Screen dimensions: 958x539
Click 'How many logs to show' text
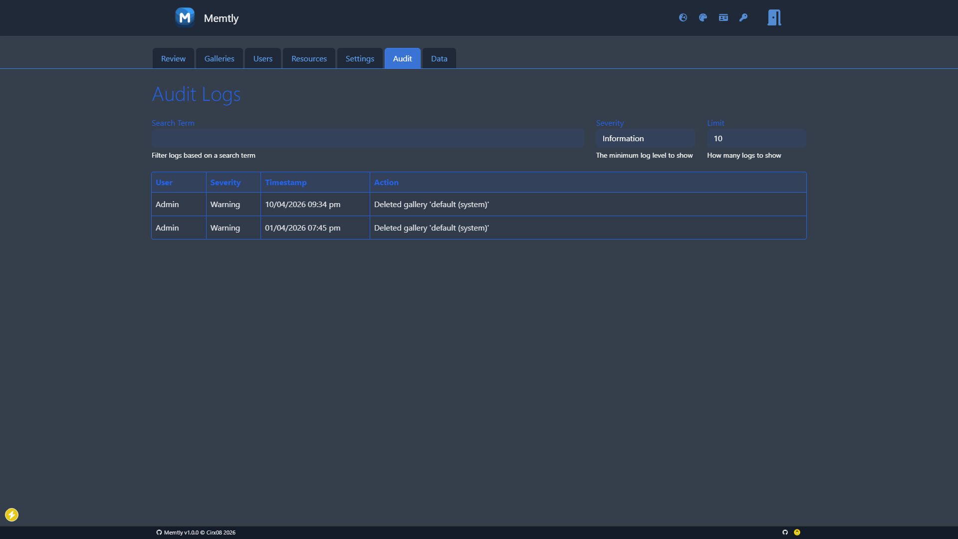(744, 155)
